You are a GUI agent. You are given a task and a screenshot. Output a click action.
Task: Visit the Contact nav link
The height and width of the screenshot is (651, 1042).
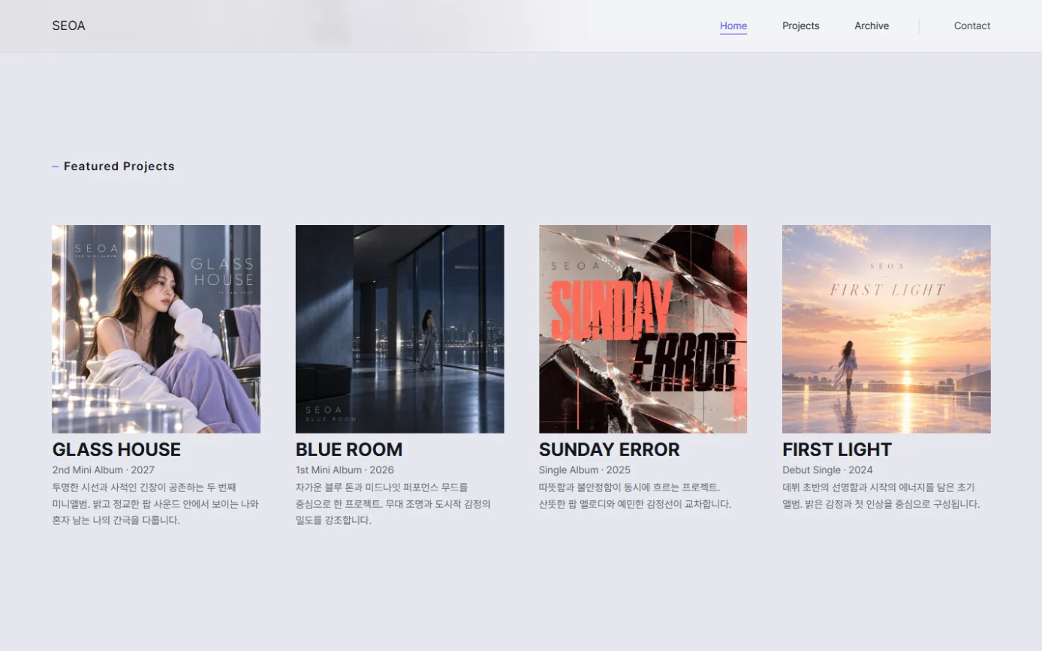972,25
